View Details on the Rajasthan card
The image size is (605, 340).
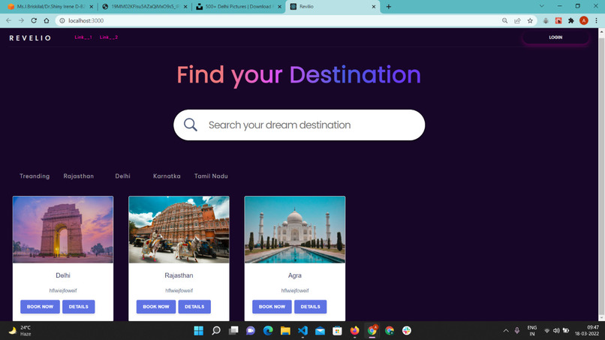click(194, 307)
